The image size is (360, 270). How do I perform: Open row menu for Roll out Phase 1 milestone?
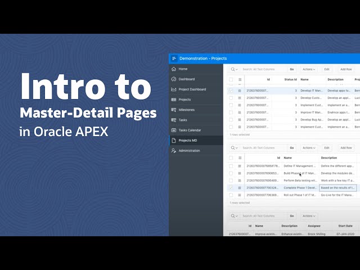pyautogui.click(x=240, y=195)
